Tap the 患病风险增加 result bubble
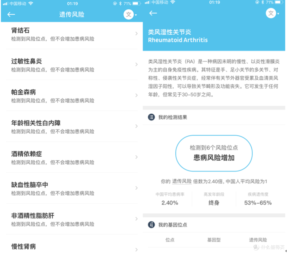This screenshot has height=253, width=287. coord(214,153)
